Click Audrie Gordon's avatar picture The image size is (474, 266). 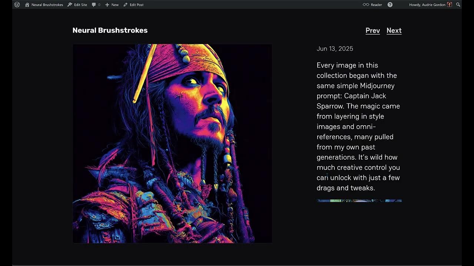click(x=450, y=5)
